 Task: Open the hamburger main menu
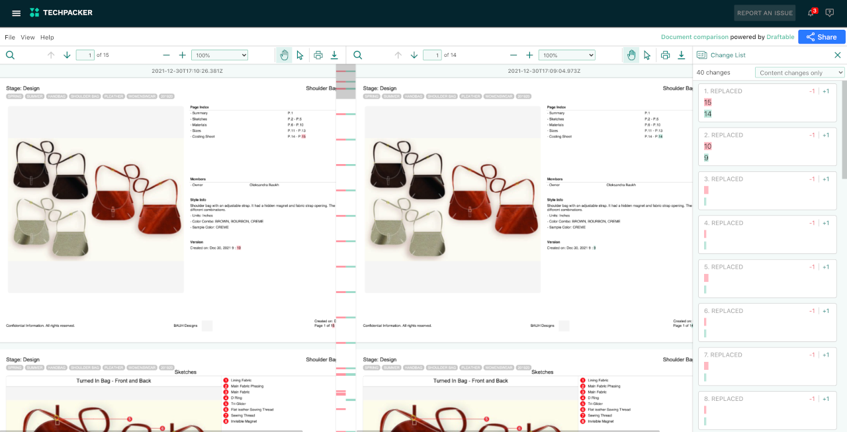point(17,13)
